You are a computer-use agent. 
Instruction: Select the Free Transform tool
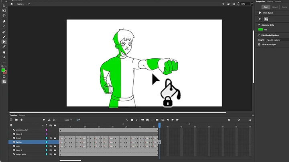tap(4, 11)
